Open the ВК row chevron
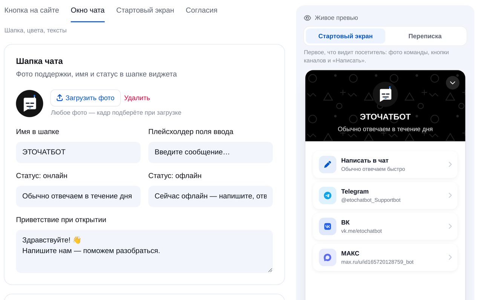 click(450, 227)
